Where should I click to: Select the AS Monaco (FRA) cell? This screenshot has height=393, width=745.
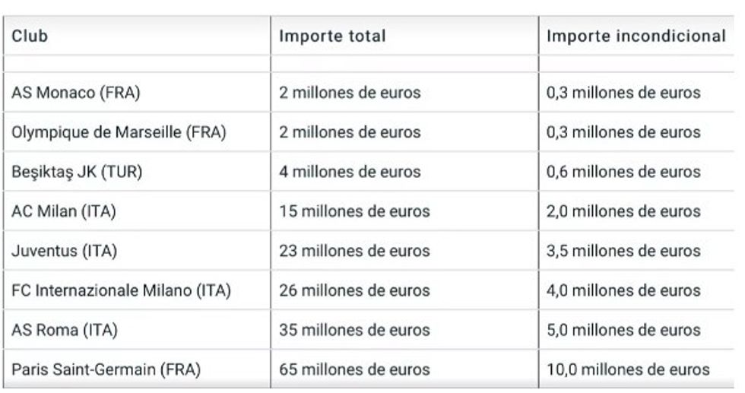click(76, 93)
